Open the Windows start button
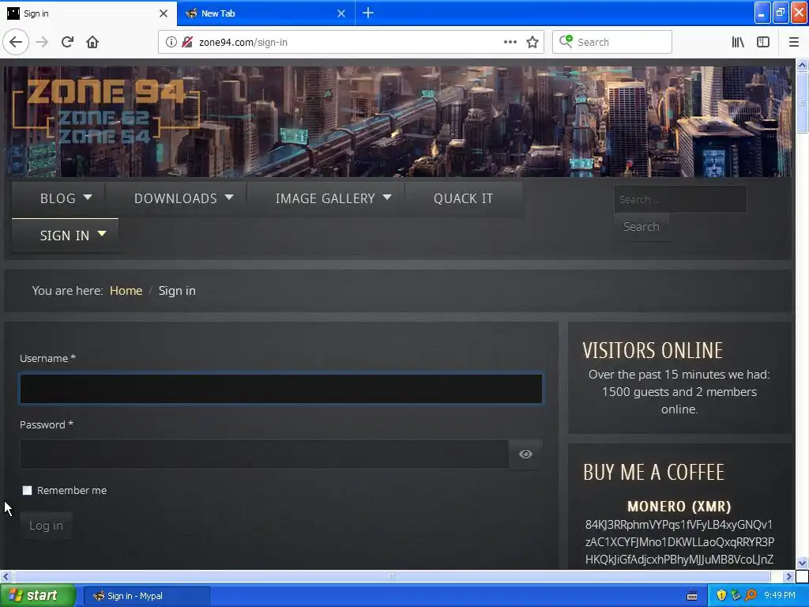The width and height of the screenshot is (809, 607). coord(37,596)
